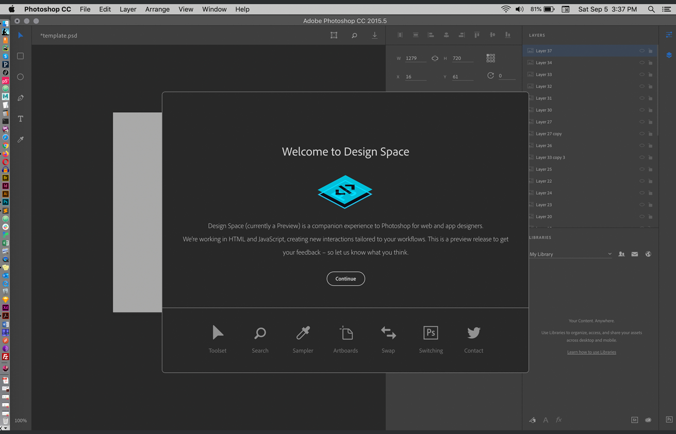Open the Edit menu
This screenshot has width=676, height=434.
pyautogui.click(x=105, y=9)
